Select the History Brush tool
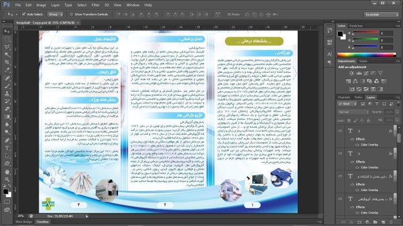 [x=7, y=102]
